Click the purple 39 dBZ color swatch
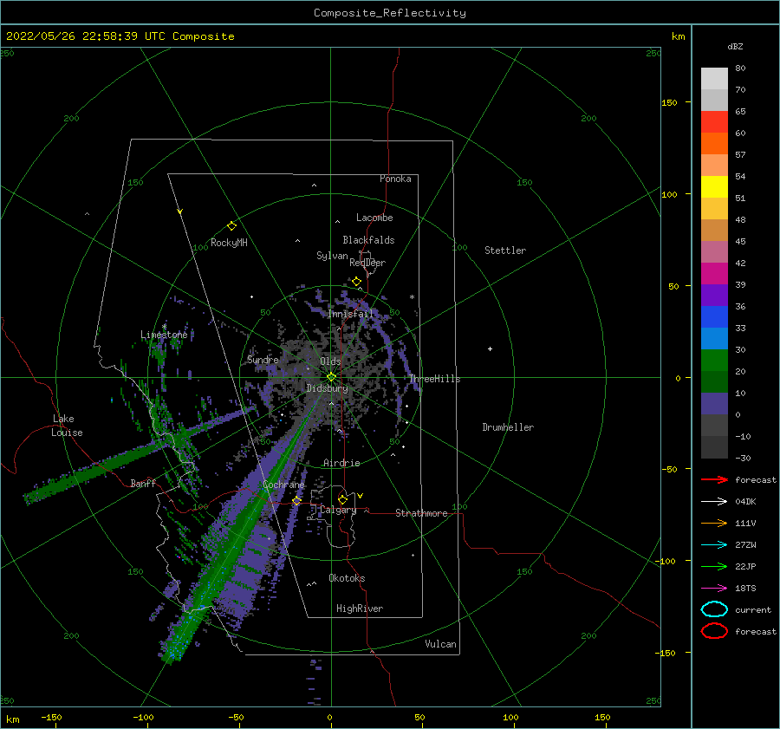The image size is (780, 729). coord(714,295)
